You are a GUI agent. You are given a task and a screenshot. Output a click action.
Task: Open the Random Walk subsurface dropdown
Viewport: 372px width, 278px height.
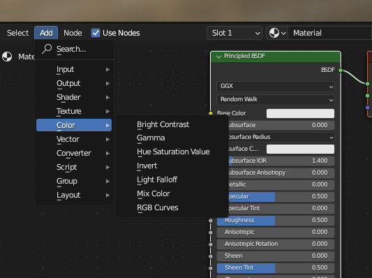[276, 99]
